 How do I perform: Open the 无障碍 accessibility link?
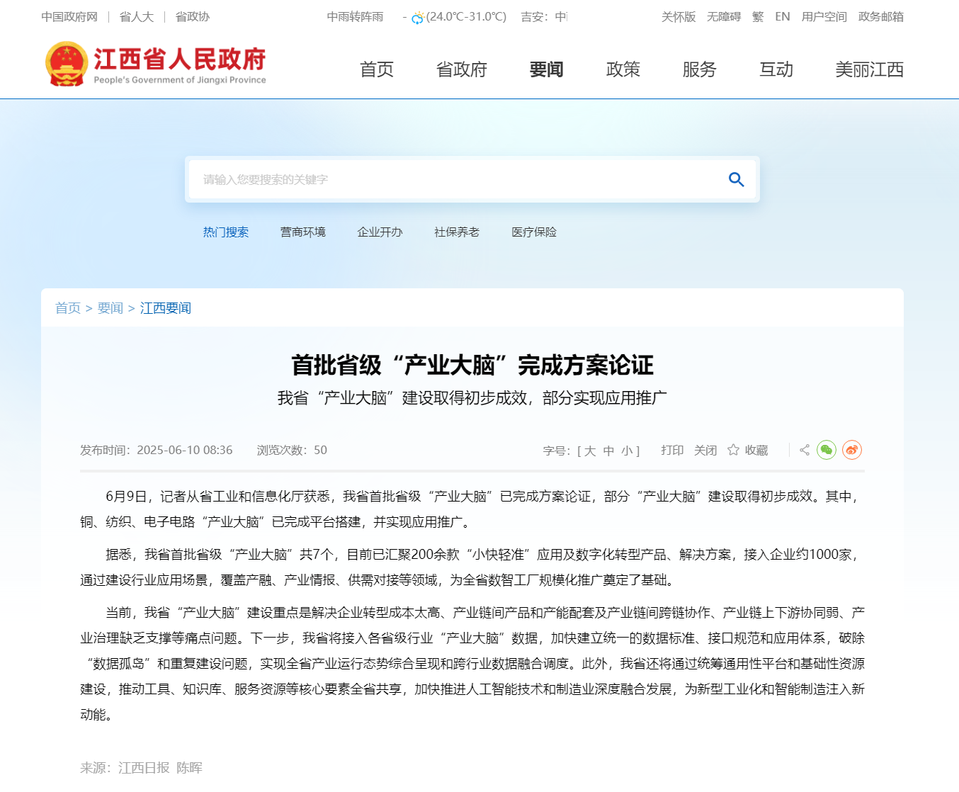[x=723, y=17]
